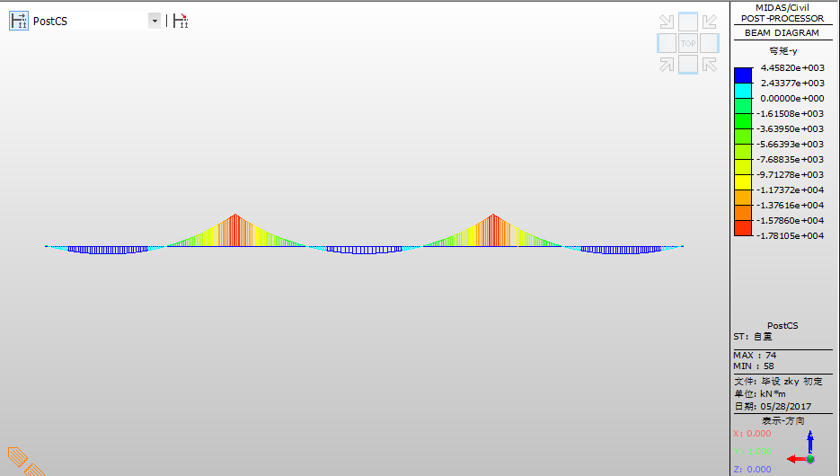This screenshot has width=840, height=476.
Task: Select the TOP face of view navigator
Action: click(x=688, y=43)
